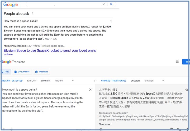Open three-dot menu beside People also ask
Screen dimensions: 190x131
(x=33, y=13)
